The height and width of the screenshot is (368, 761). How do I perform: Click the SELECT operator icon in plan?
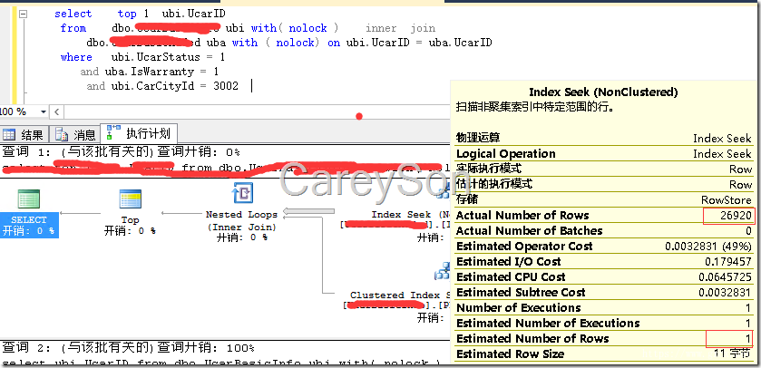pos(29,199)
